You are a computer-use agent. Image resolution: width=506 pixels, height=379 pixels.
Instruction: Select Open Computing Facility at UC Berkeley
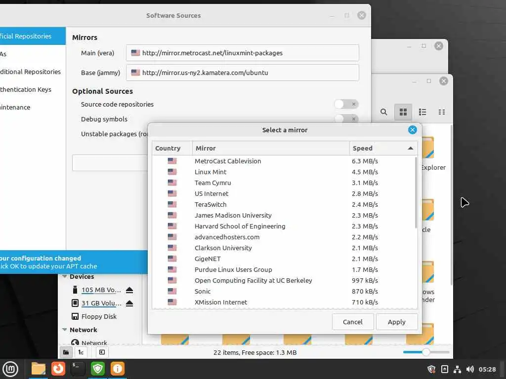[283, 280]
